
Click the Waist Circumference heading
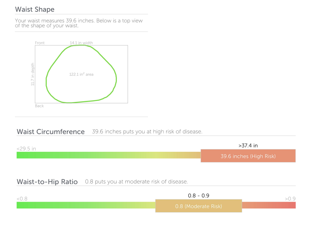(51, 132)
